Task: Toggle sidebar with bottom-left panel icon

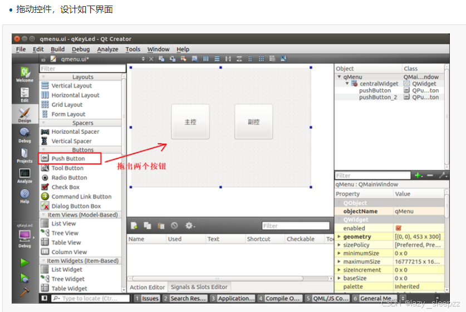Action: [x=45, y=298]
